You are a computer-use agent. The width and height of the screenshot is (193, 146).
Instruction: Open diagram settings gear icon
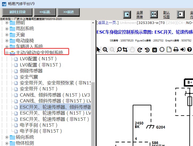point(162,50)
